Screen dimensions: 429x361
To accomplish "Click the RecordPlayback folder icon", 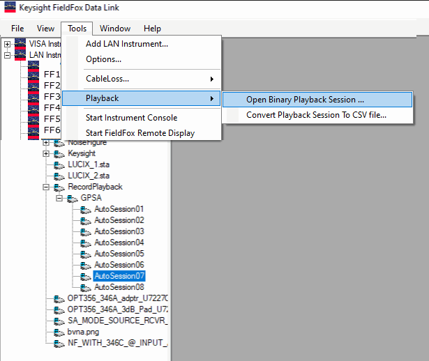I will coord(59,187).
